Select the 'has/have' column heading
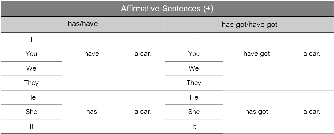Image resolution: width=334 pixels, height=134 pixels. (x=83, y=24)
